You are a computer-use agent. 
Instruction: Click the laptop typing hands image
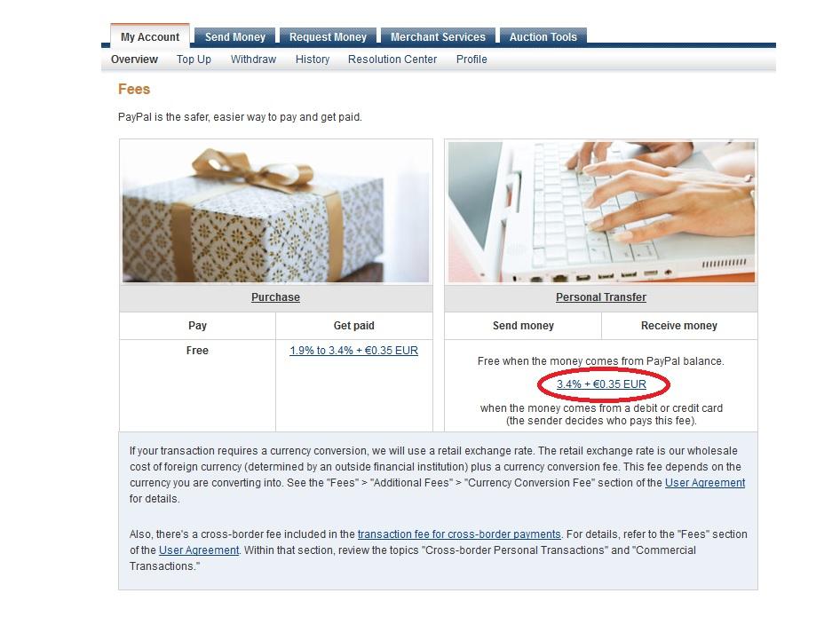click(x=601, y=211)
